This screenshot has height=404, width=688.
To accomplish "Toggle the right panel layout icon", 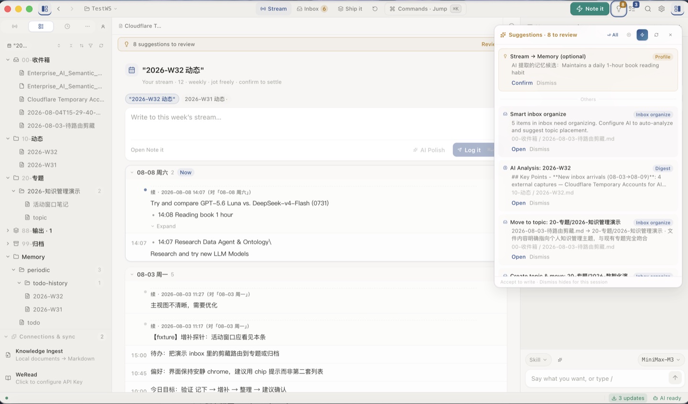I will [x=677, y=9].
